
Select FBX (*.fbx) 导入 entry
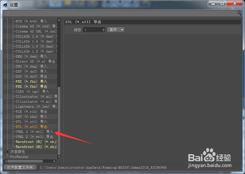pyautogui.click(x=31, y=81)
